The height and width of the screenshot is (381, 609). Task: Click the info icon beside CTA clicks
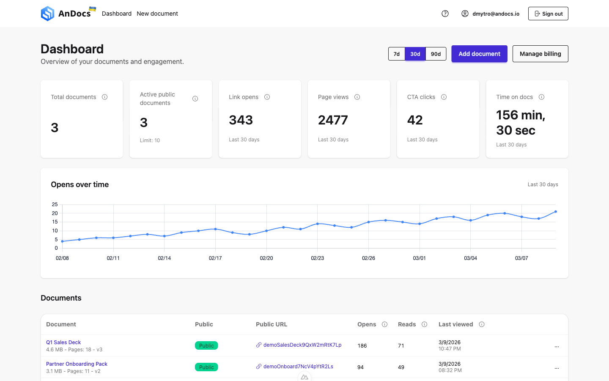(x=444, y=97)
